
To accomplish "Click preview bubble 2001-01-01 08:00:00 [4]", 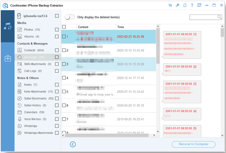I will (x=182, y=114).
